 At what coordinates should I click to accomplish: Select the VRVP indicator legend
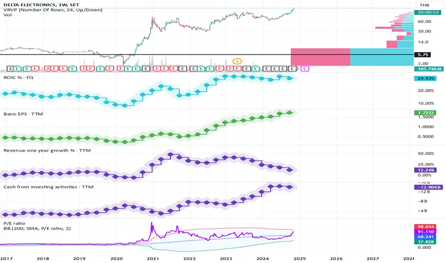click(53, 10)
